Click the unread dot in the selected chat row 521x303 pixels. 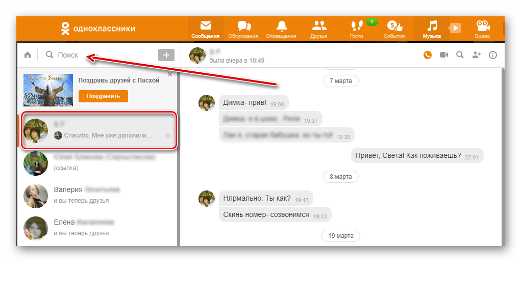click(168, 135)
